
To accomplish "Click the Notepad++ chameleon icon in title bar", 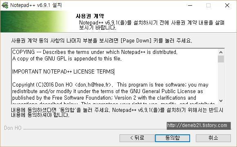I will 5,5.
